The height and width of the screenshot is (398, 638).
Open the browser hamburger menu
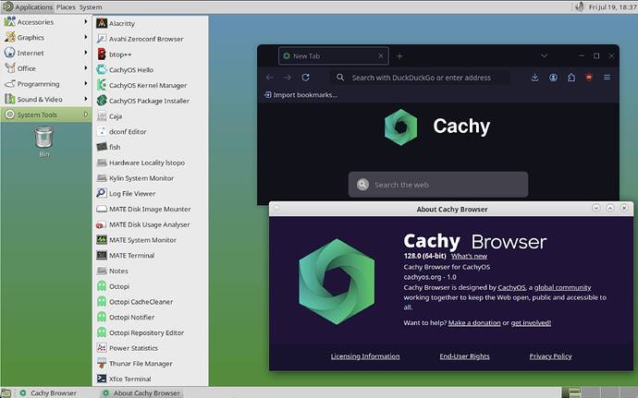click(607, 78)
